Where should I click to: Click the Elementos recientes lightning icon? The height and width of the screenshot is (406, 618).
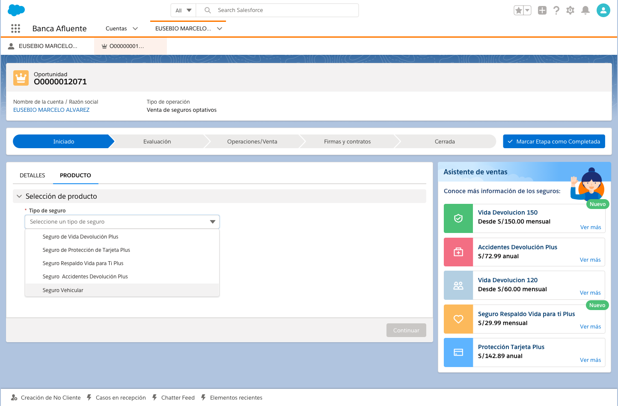click(x=203, y=397)
